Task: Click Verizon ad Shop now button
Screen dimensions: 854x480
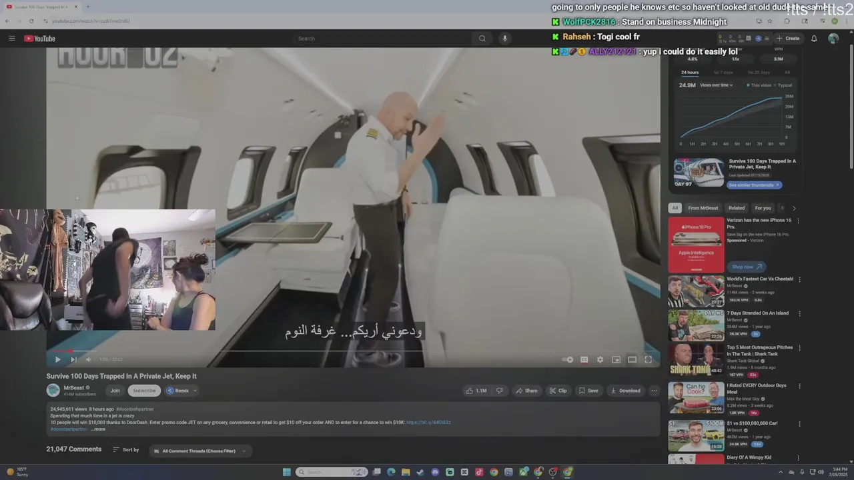Action: tap(747, 267)
